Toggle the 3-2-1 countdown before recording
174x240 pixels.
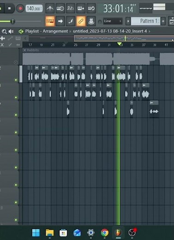point(70,8)
